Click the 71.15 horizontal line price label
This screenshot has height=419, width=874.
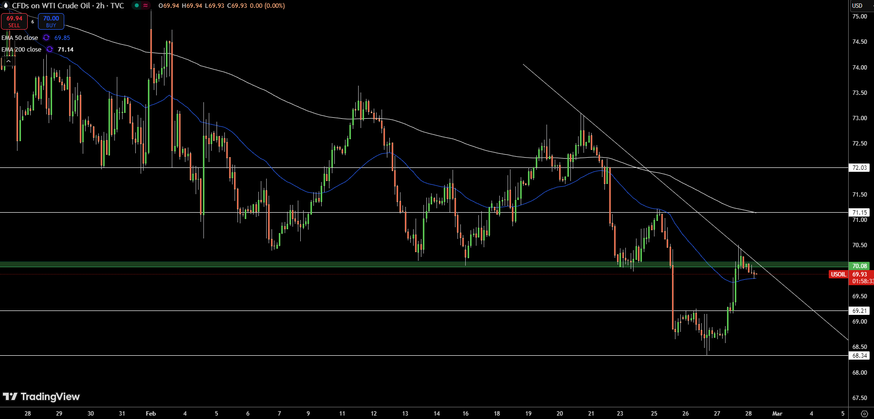pos(859,213)
